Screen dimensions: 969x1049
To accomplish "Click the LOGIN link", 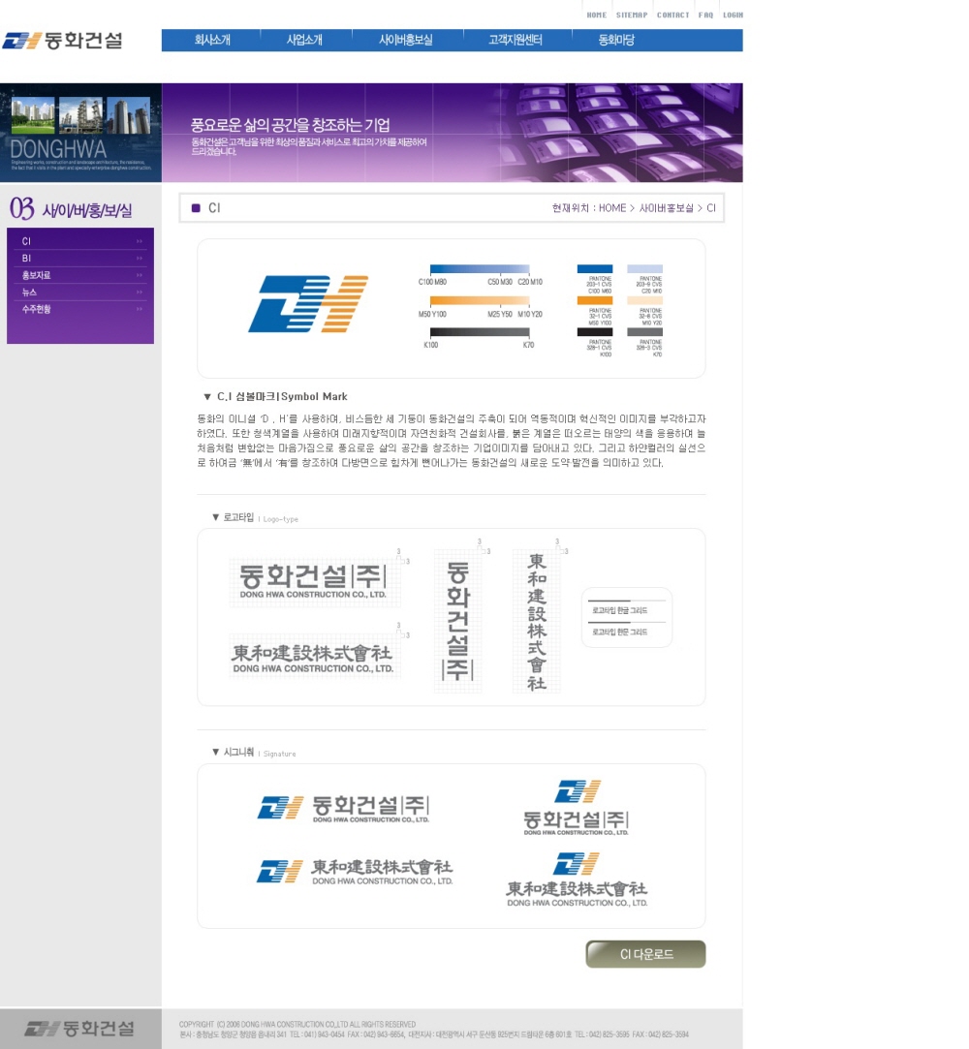I will click(x=733, y=15).
